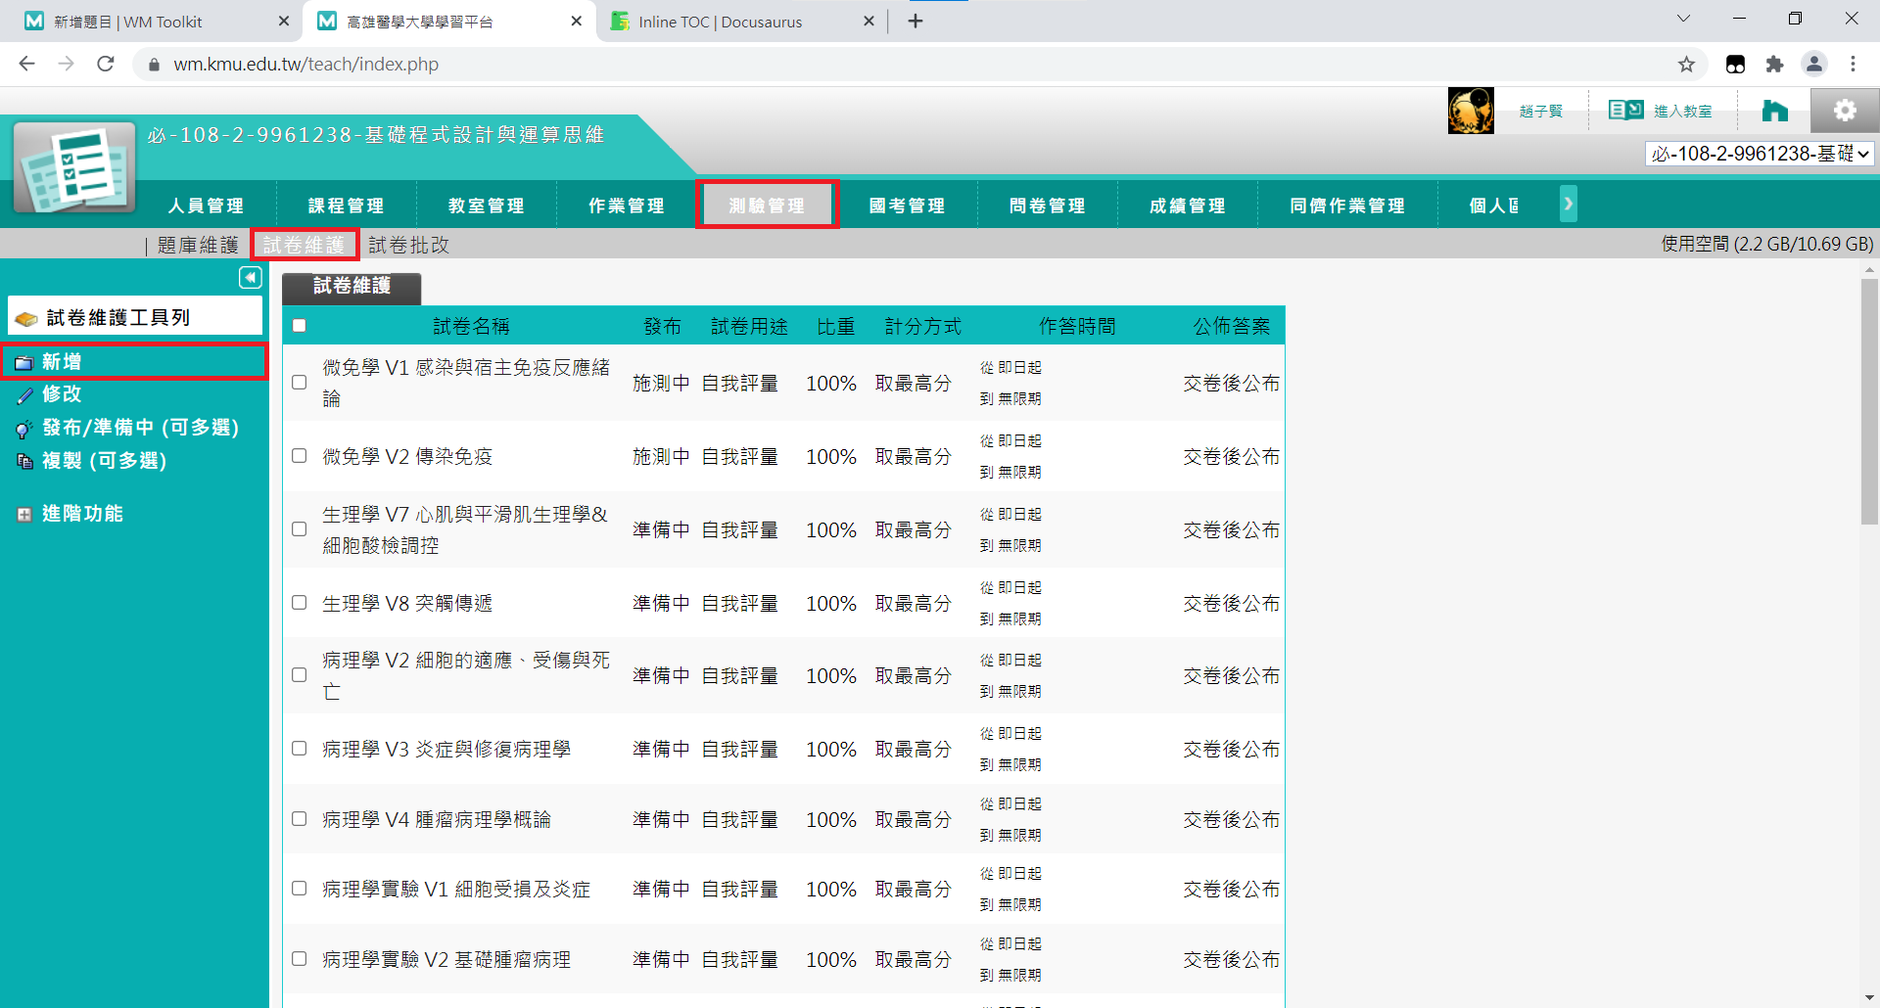Open the 課程管理 menu
Image resolution: width=1880 pixels, height=1008 pixels.
[x=346, y=206]
